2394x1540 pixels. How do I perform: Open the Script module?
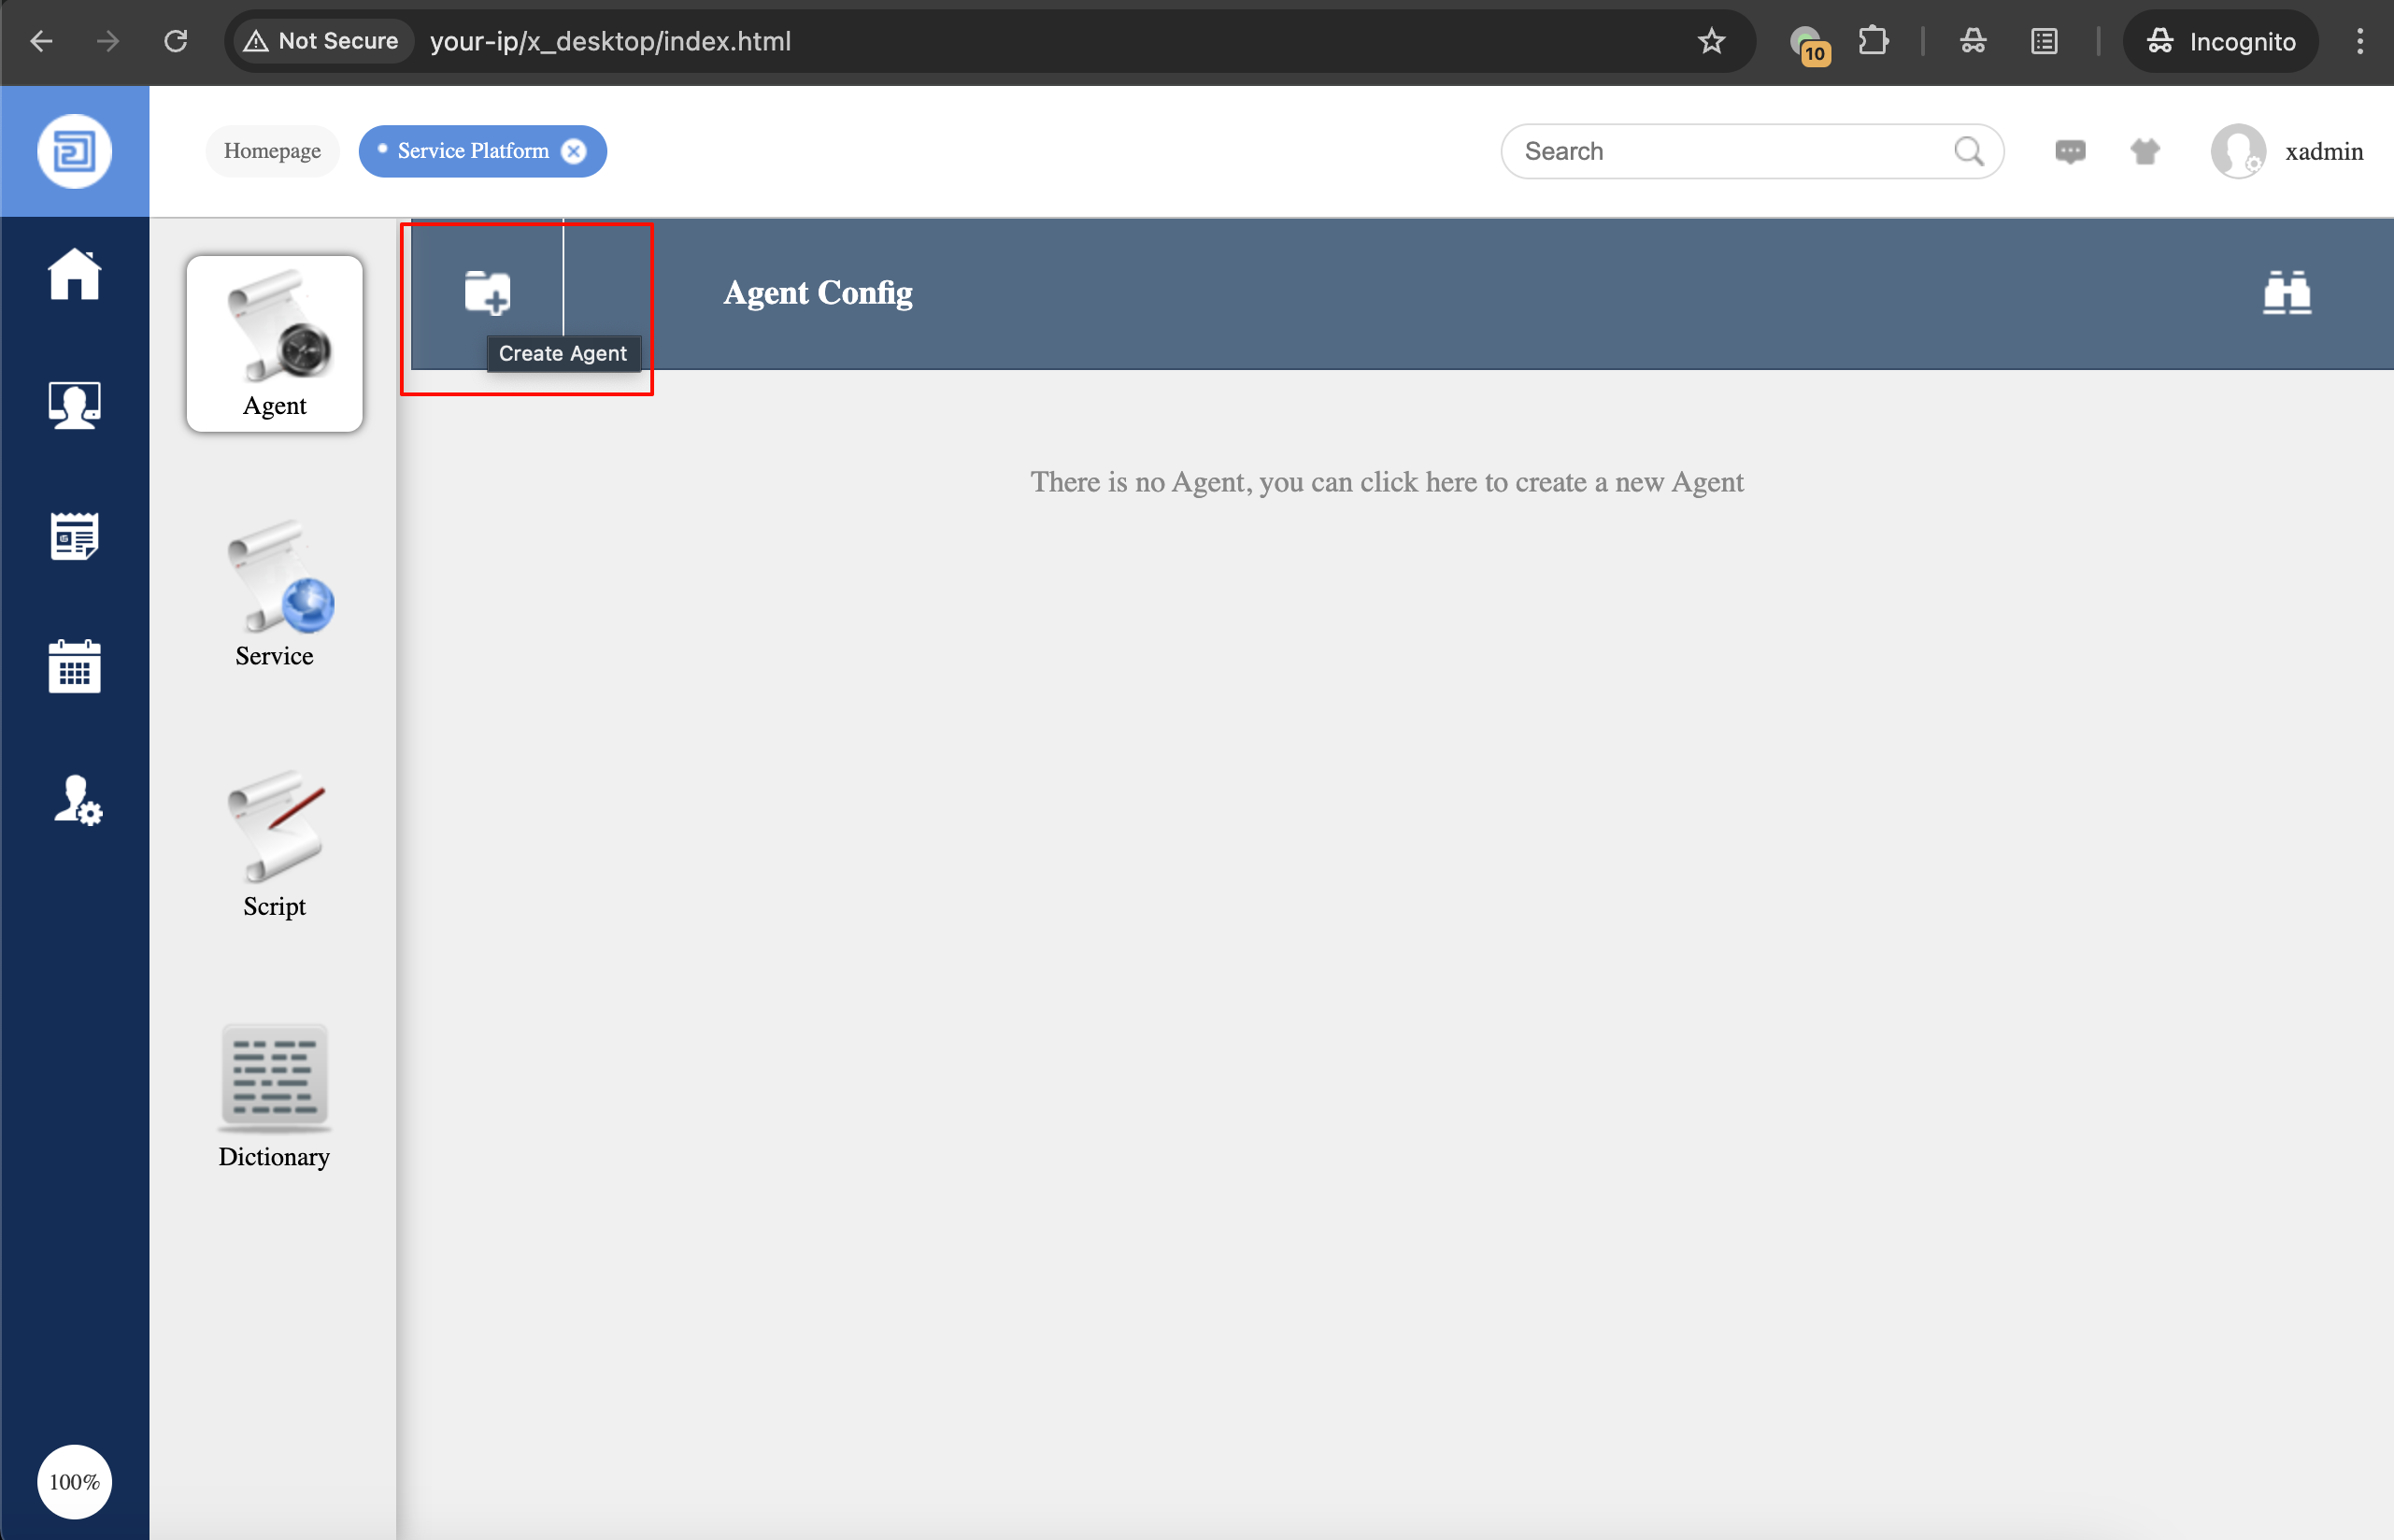click(x=274, y=843)
